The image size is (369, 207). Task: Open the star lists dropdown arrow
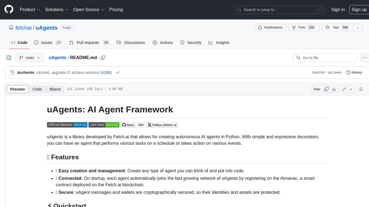tap(358, 28)
